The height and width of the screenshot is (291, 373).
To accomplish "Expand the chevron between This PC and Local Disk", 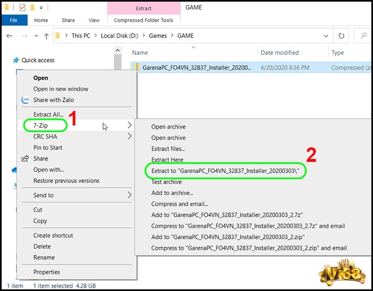I will point(96,35).
